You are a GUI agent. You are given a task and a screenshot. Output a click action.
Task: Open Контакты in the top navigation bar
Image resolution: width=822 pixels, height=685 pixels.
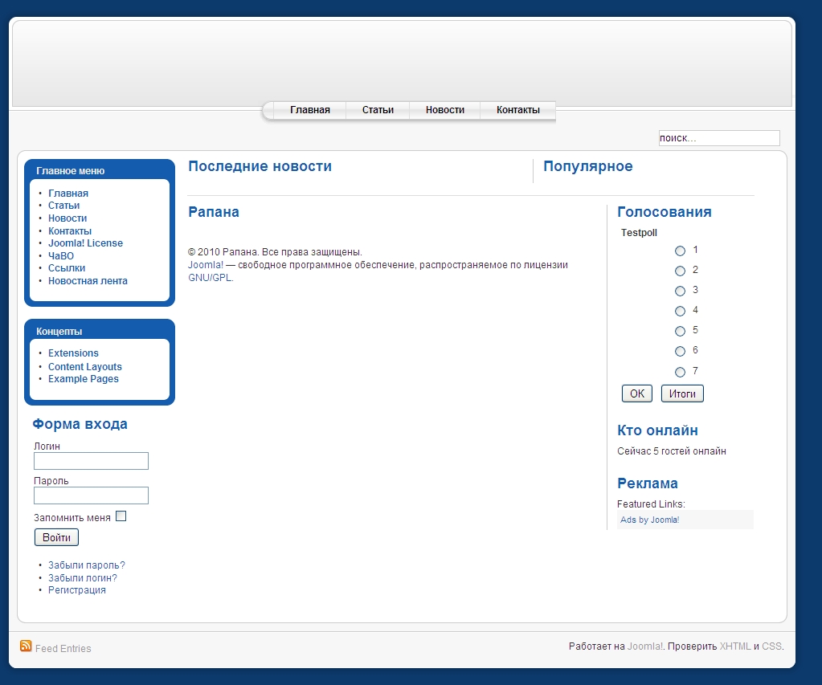pyautogui.click(x=518, y=110)
